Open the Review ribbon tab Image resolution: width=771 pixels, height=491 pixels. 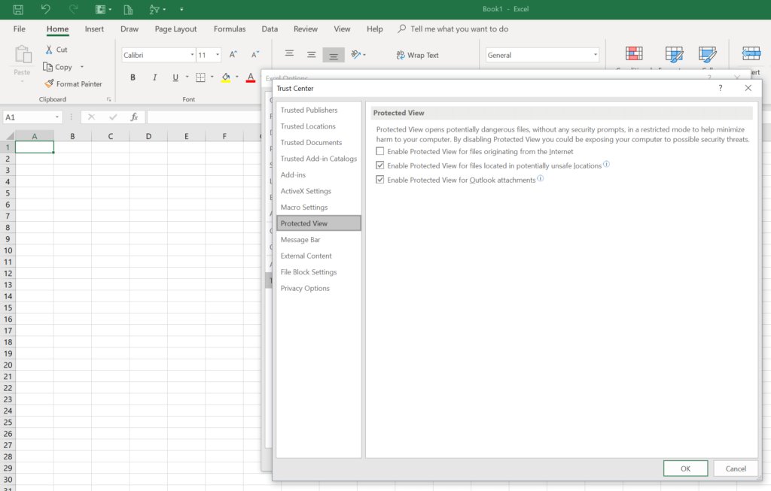(x=306, y=29)
